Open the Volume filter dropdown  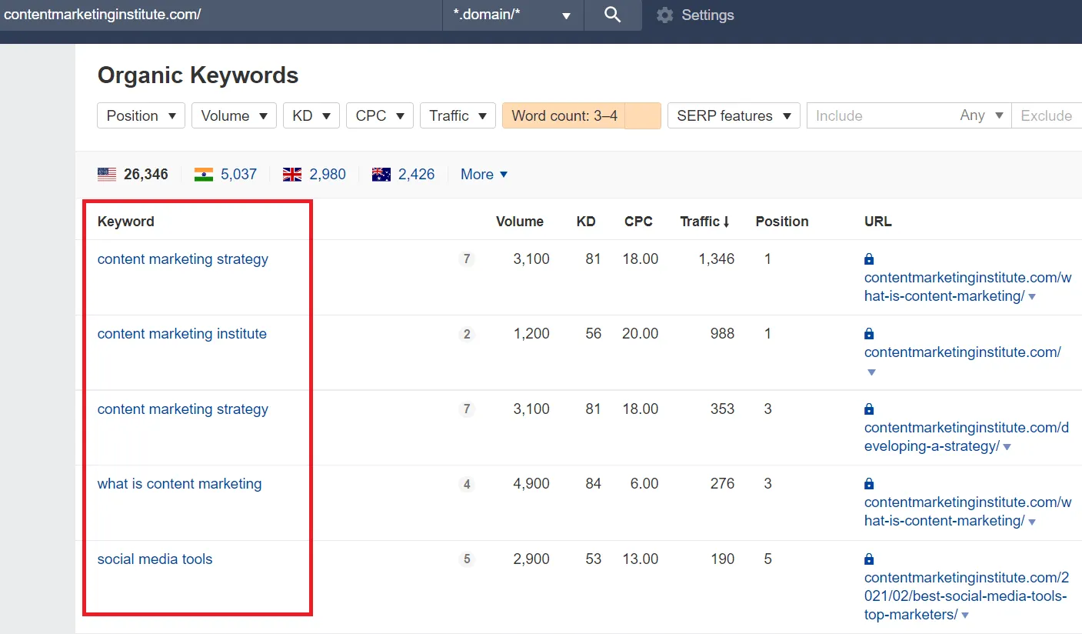tap(234, 116)
